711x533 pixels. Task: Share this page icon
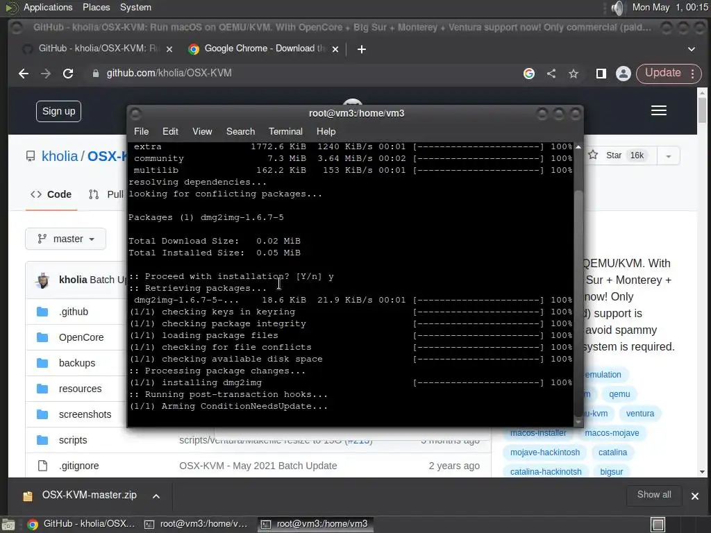551,74
